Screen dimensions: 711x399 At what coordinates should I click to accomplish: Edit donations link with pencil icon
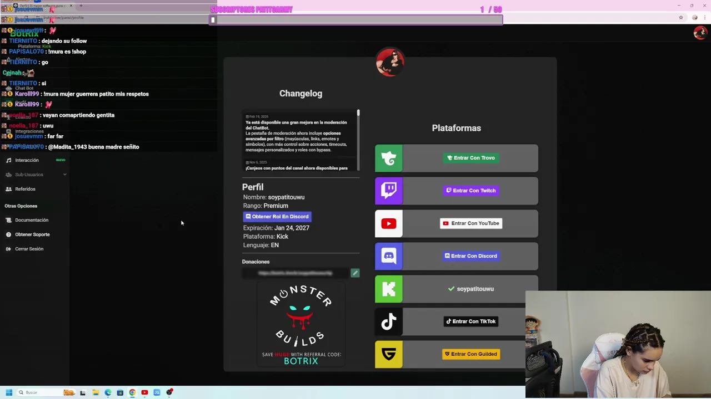tap(355, 273)
